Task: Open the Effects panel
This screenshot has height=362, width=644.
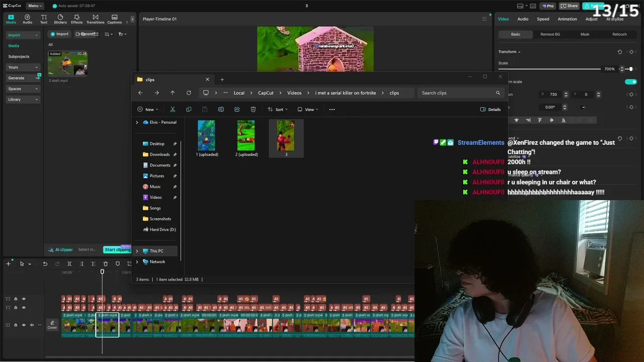Action: [x=76, y=19]
